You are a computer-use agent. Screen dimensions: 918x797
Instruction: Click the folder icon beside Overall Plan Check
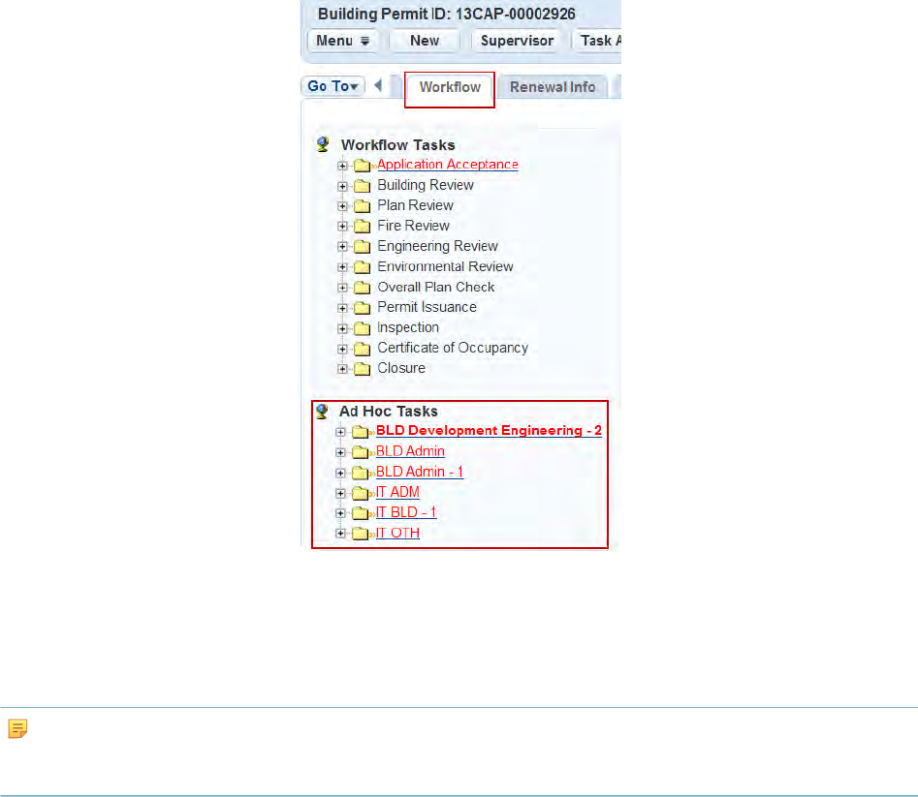point(363,288)
